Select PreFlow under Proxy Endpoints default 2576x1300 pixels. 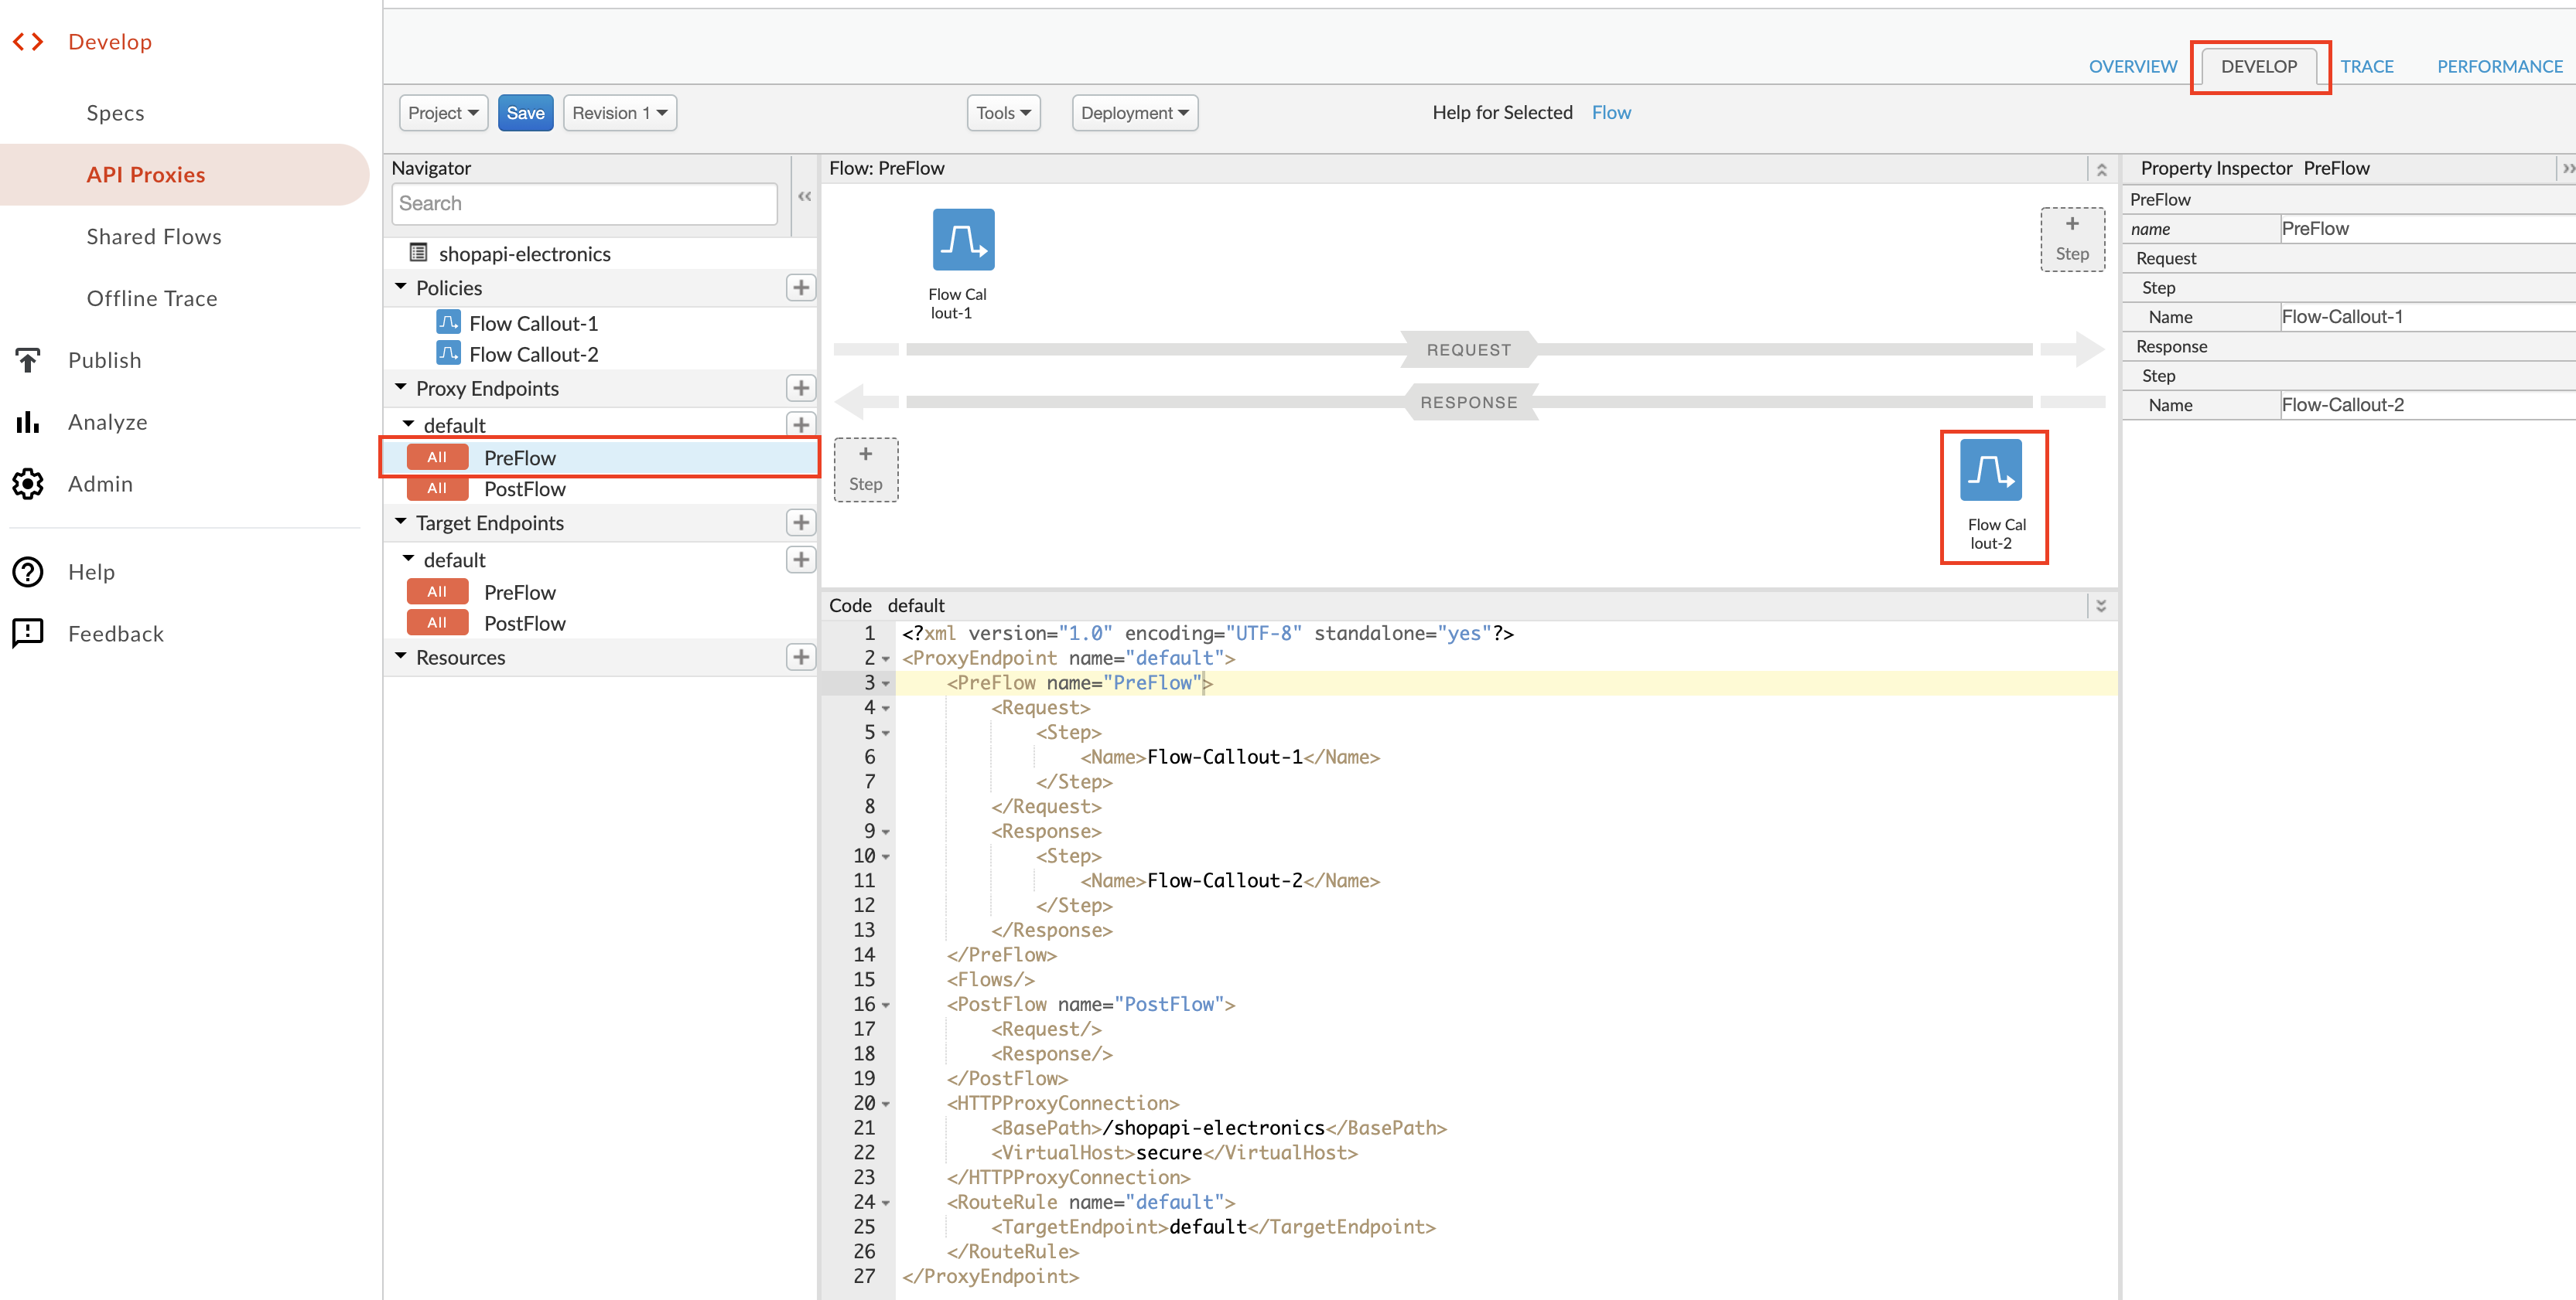600,458
